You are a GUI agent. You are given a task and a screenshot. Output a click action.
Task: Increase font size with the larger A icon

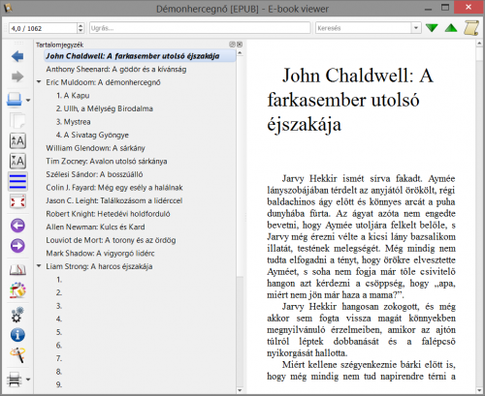(17, 140)
